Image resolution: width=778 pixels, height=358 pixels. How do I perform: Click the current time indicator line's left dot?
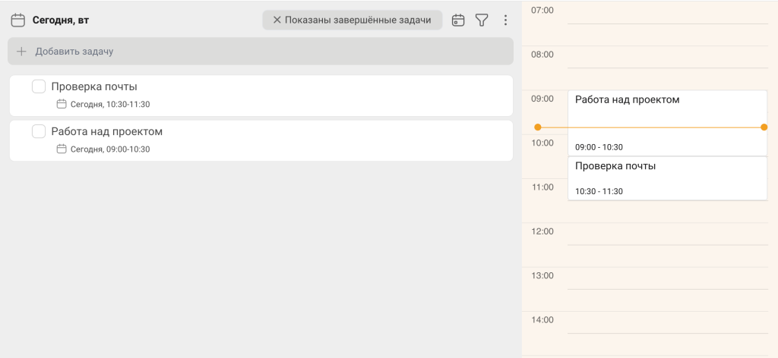pos(538,127)
